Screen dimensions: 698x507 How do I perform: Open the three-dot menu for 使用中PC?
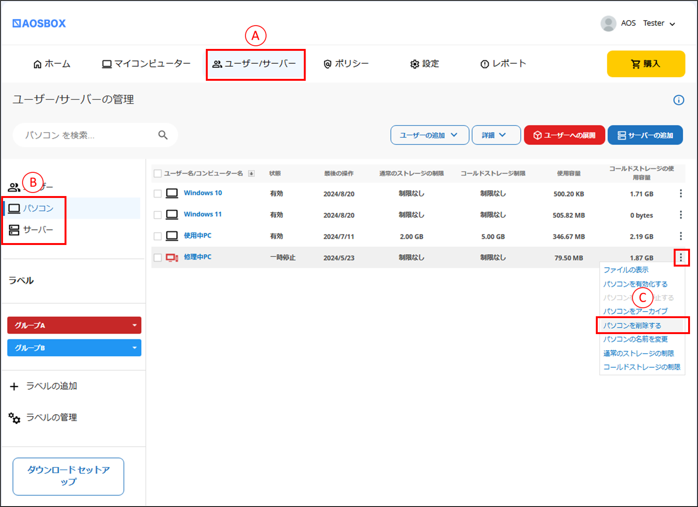coord(681,236)
